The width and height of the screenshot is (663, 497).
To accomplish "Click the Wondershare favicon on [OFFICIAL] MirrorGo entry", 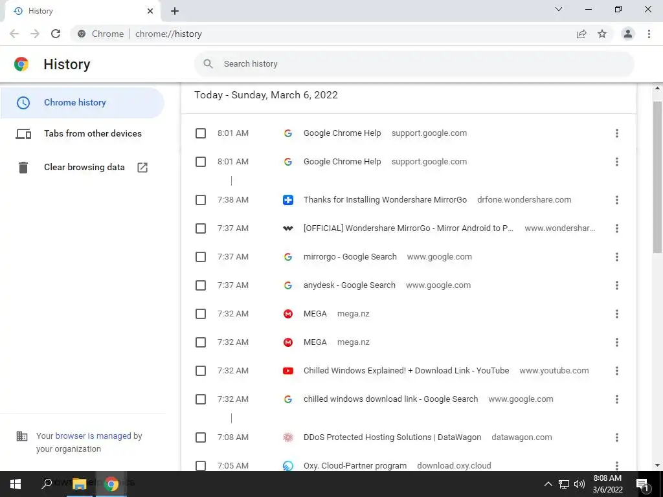I will (x=288, y=228).
